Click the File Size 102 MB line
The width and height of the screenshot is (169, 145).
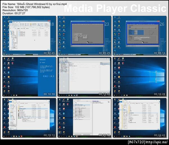point(26,7)
